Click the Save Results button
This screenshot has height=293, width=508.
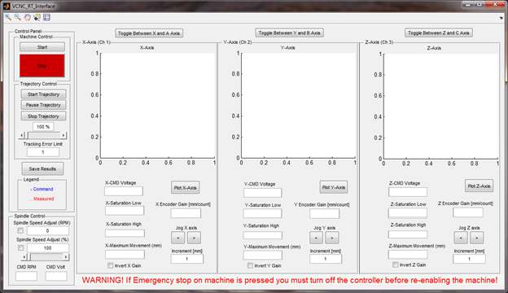click(42, 168)
